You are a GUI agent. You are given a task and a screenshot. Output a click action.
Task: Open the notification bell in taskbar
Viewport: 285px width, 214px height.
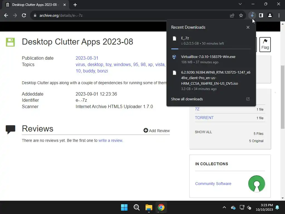coord(277,207)
